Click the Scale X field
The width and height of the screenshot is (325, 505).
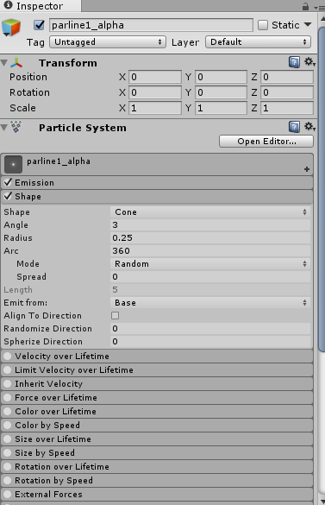click(155, 108)
